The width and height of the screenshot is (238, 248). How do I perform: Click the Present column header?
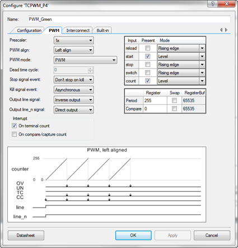(148, 40)
